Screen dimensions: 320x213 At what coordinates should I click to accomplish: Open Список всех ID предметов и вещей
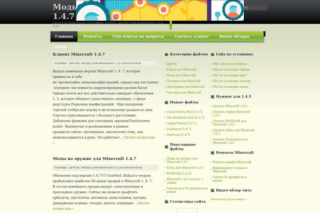point(187,190)
